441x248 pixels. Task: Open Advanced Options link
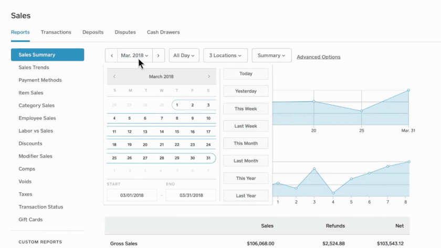tap(318, 57)
